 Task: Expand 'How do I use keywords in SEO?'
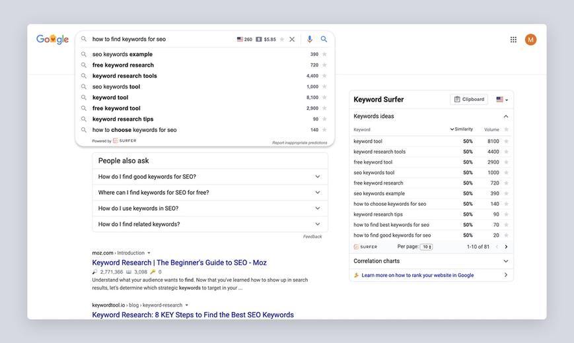pos(210,208)
